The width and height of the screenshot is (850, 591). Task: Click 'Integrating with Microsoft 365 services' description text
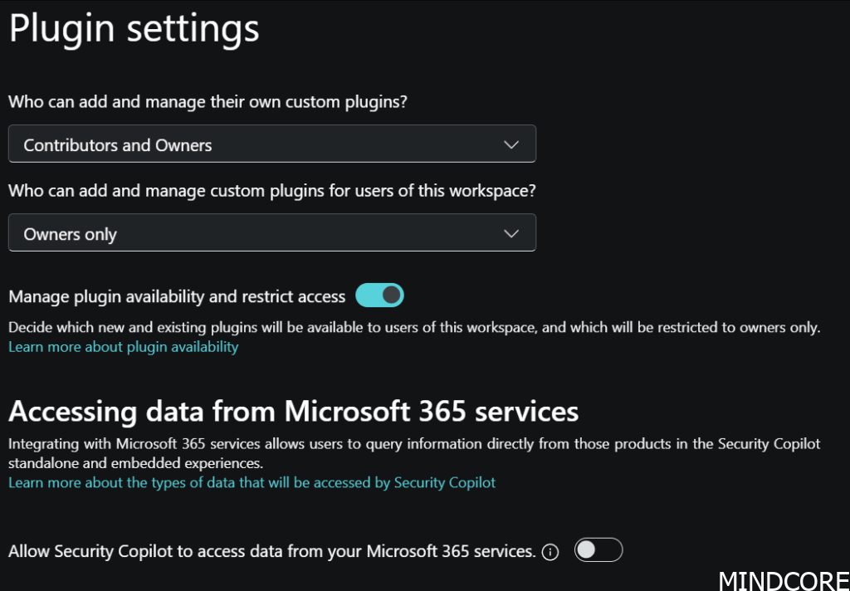[x=413, y=444]
